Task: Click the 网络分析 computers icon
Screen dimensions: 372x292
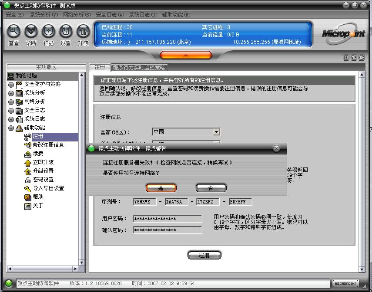Action: coord(19,102)
